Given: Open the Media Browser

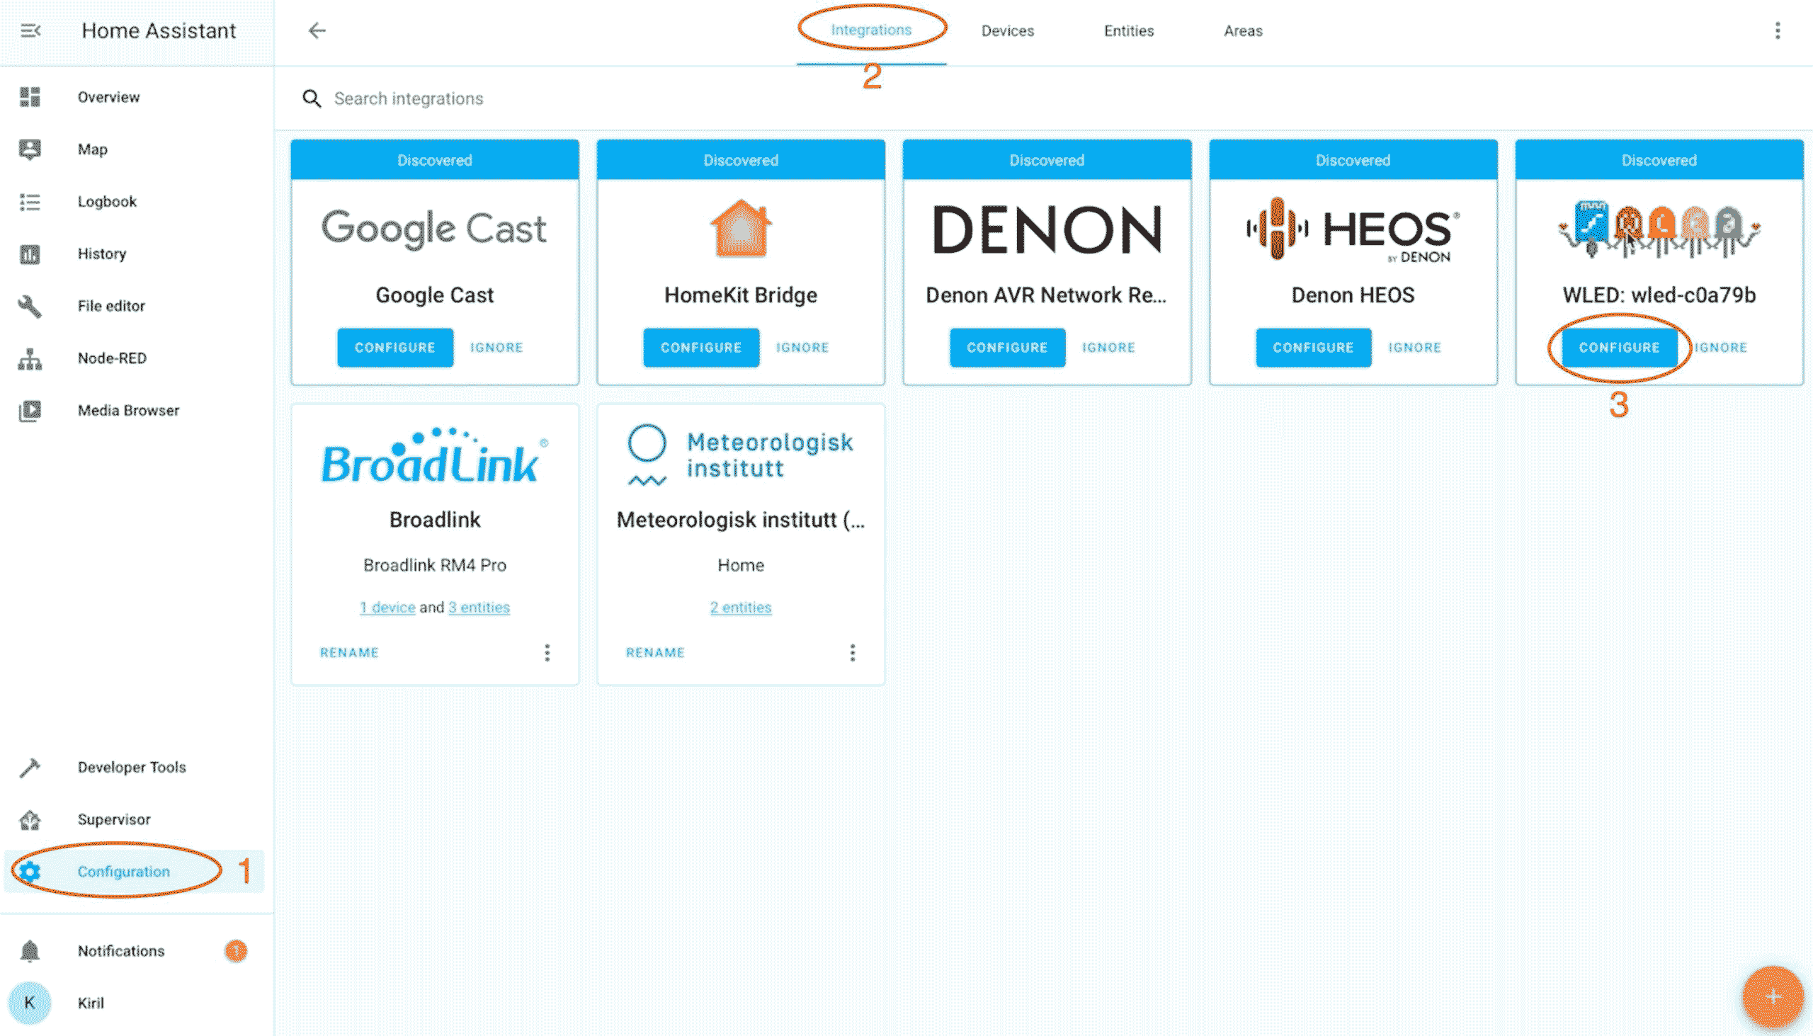Looking at the screenshot, I should (128, 410).
